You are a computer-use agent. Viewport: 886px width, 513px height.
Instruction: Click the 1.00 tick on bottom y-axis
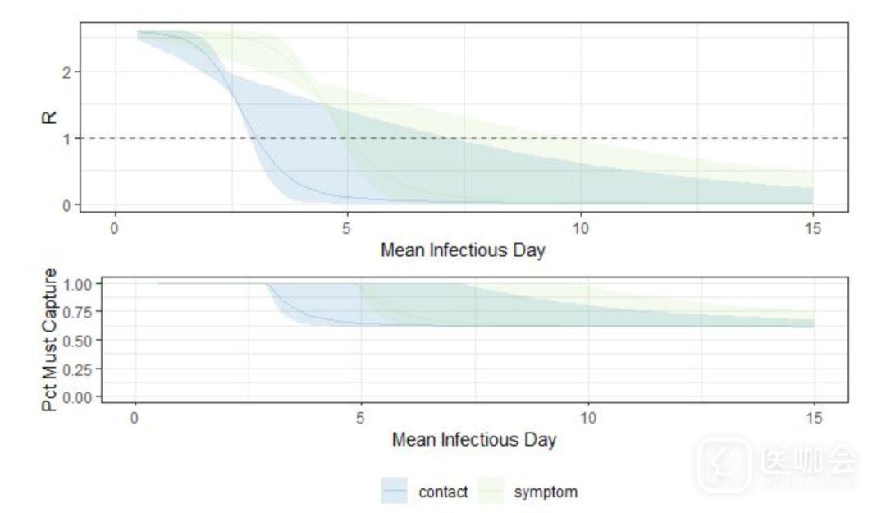[x=86, y=283]
